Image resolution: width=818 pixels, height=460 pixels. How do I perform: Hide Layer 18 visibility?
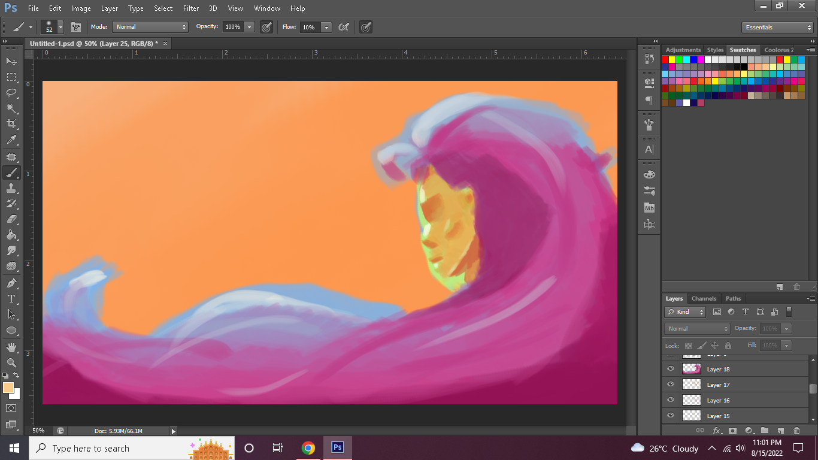671,369
